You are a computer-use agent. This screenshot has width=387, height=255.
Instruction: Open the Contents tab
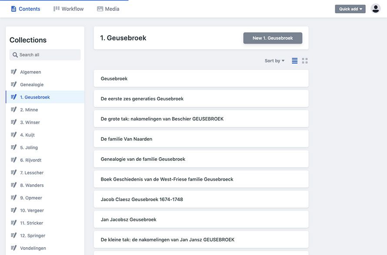click(x=26, y=9)
